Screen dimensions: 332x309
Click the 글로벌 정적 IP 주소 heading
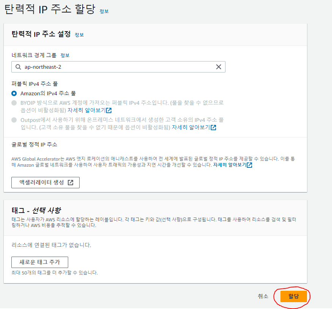[x=34, y=145]
